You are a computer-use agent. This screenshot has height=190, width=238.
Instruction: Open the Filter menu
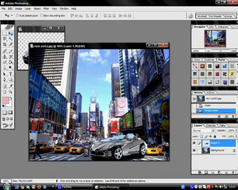[x=46, y=9]
